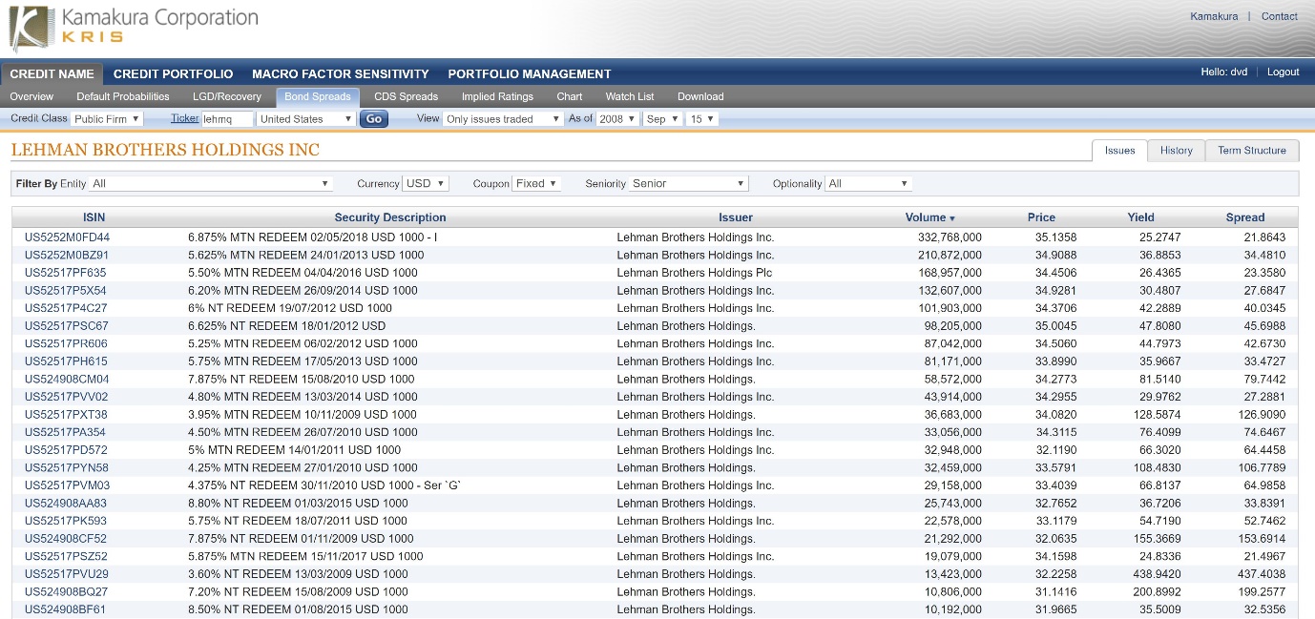Click issuer 'Lehman Brothers Holdings Plc'
Screen dimensions: 1315x619
[696, 273]
